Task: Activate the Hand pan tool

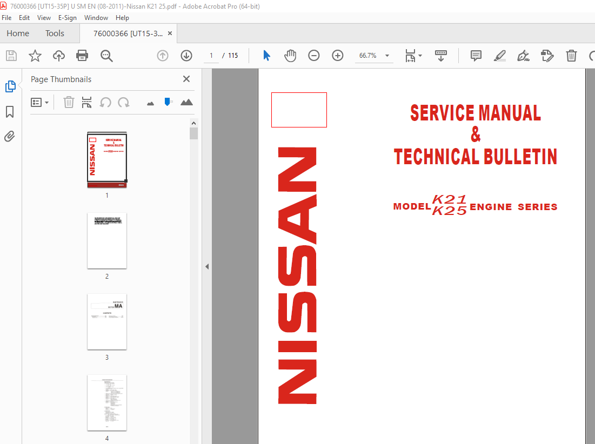Action: [x=290, y=56]
